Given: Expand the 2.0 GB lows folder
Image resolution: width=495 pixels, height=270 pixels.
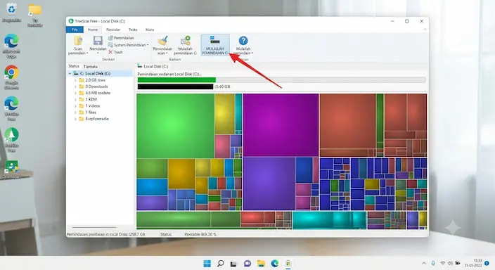Looking at the screenshot, I should [75, 80].
